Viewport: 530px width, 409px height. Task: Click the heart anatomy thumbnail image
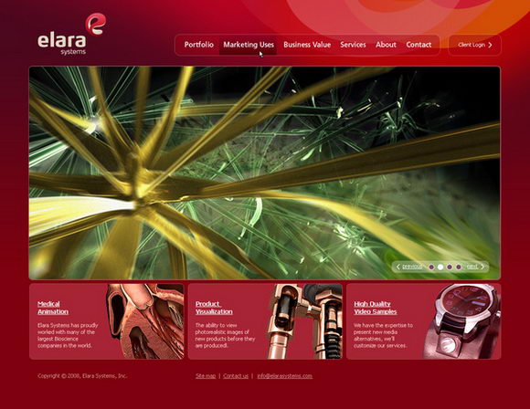[145, 321]
